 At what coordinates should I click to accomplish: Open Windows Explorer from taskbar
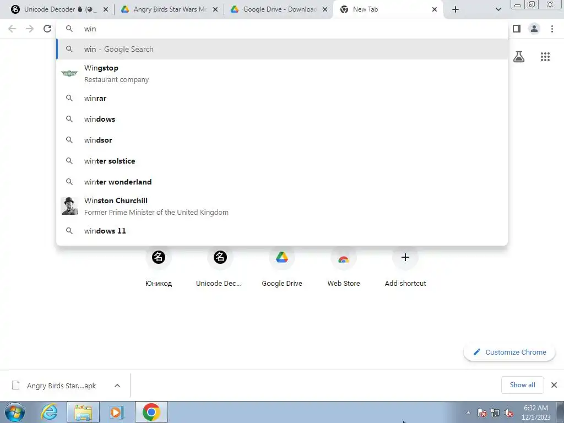[x=83, y=412]
